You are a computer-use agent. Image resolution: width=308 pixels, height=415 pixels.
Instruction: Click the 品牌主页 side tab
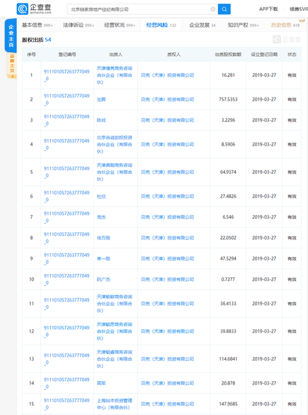click(12, 66)
